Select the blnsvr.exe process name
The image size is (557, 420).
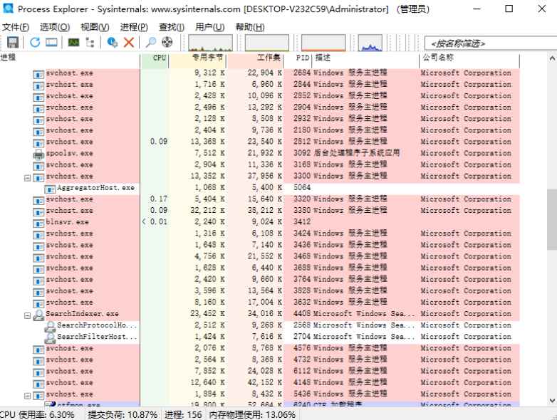tap(68, 222)
